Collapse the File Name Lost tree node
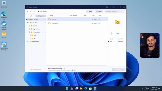162x91 pixels. click(28, 32)
